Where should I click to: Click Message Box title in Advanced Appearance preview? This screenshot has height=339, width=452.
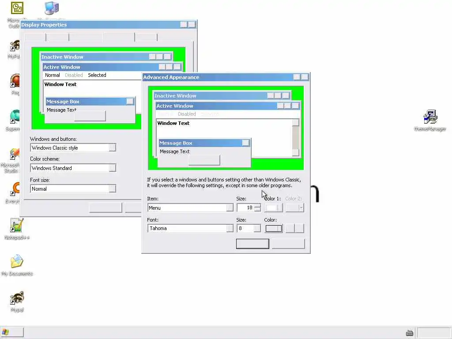pos(176,143)
